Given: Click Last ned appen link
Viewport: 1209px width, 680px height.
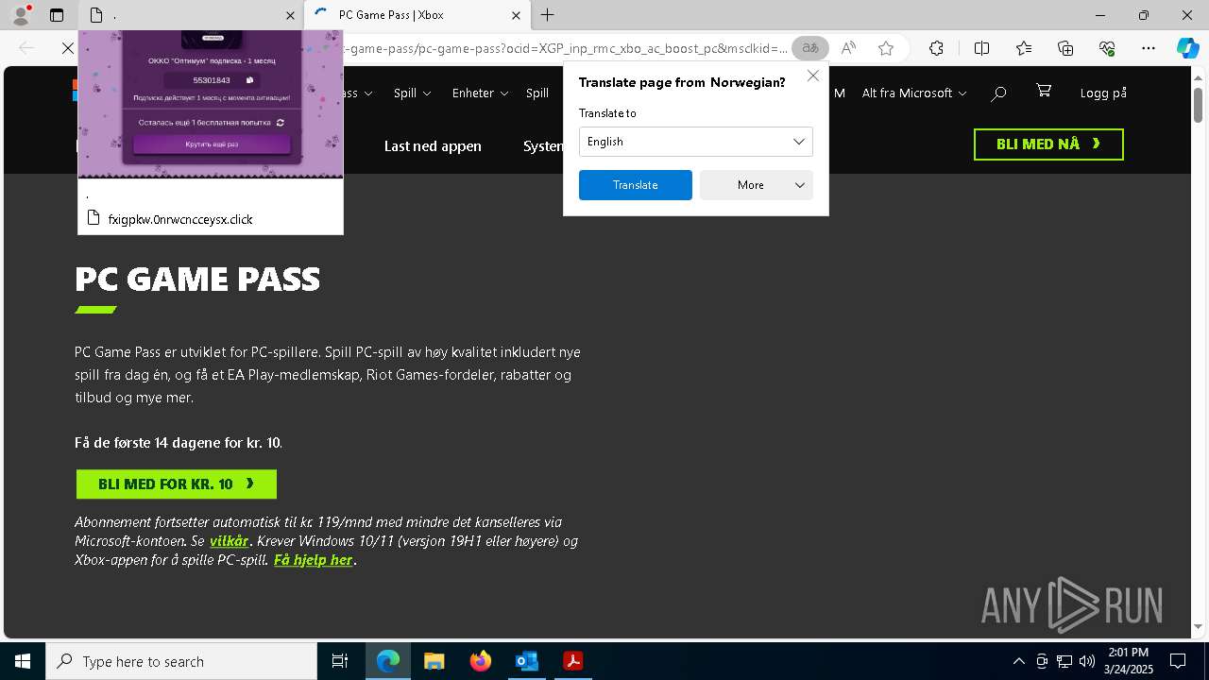Looking at the screenshot, I should pyautogui.click(x=433, y=146).
